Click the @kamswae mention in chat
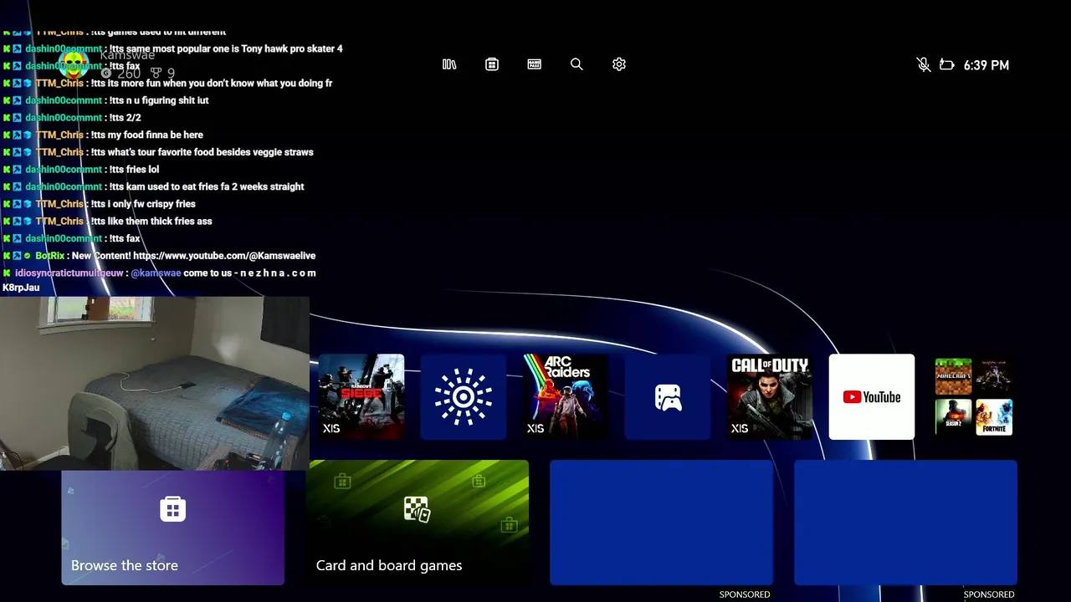This screenshot has height=602, width=1071. point(156,273)
